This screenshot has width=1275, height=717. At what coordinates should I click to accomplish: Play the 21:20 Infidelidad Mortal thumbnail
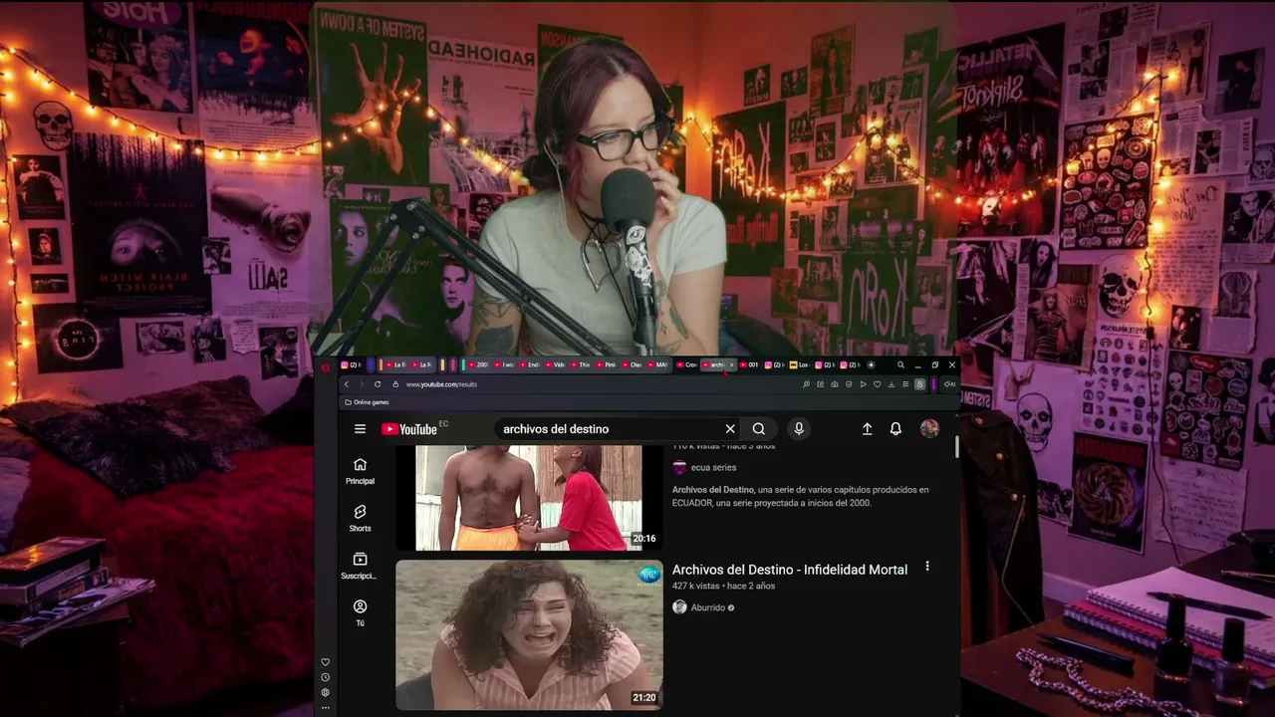(529, 634)
